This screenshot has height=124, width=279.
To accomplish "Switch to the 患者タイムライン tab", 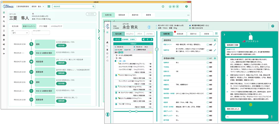I will 29,26.
